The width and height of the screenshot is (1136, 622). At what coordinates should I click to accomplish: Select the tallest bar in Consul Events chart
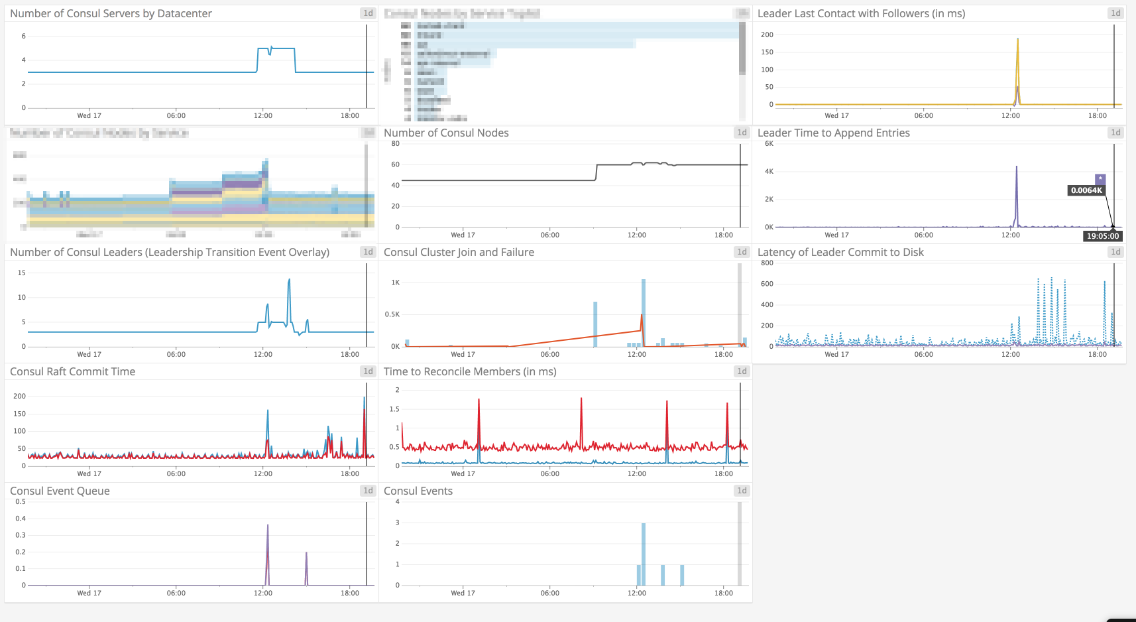644,554
